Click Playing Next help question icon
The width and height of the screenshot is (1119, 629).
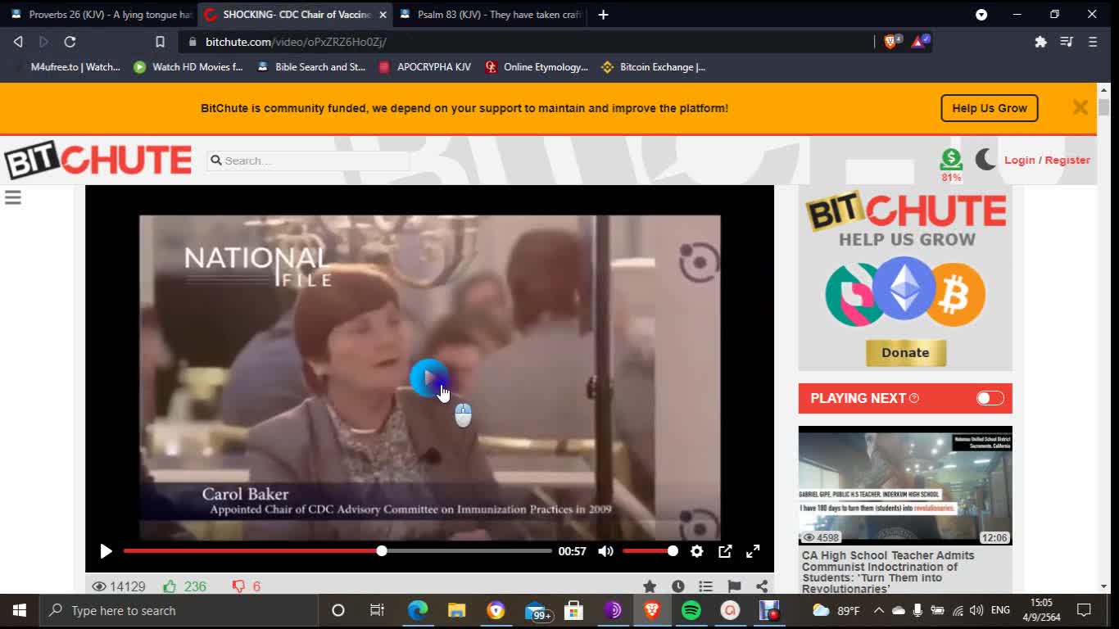point(914,398)
